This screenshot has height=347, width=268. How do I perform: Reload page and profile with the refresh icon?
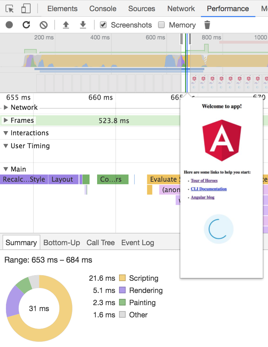(x=26, y=25)
